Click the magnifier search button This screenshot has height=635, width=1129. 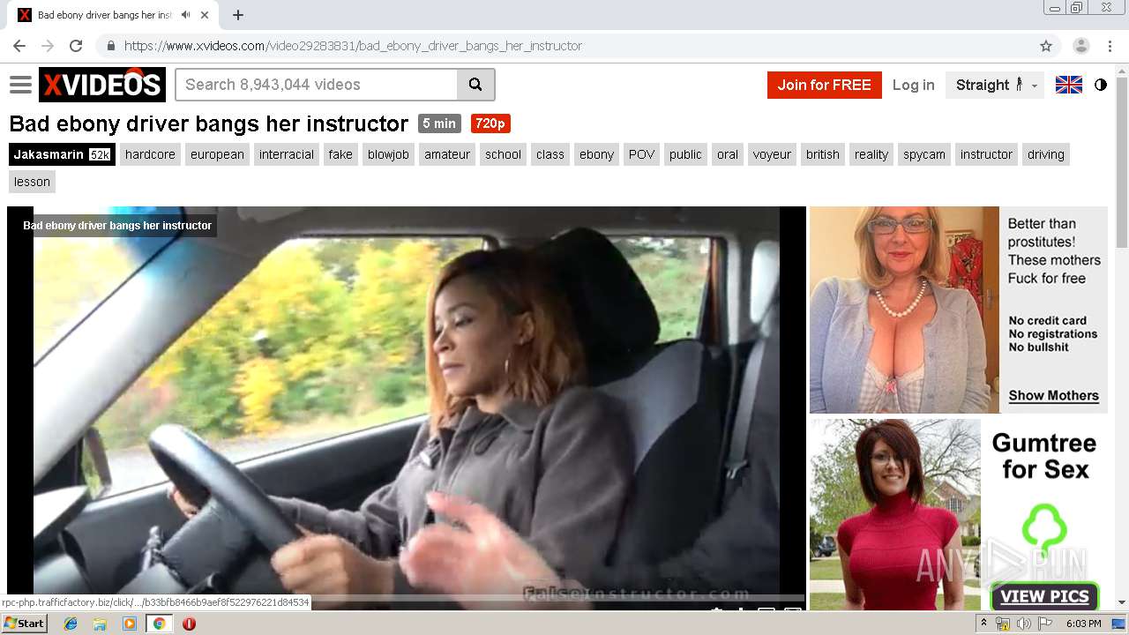[475, 85]
